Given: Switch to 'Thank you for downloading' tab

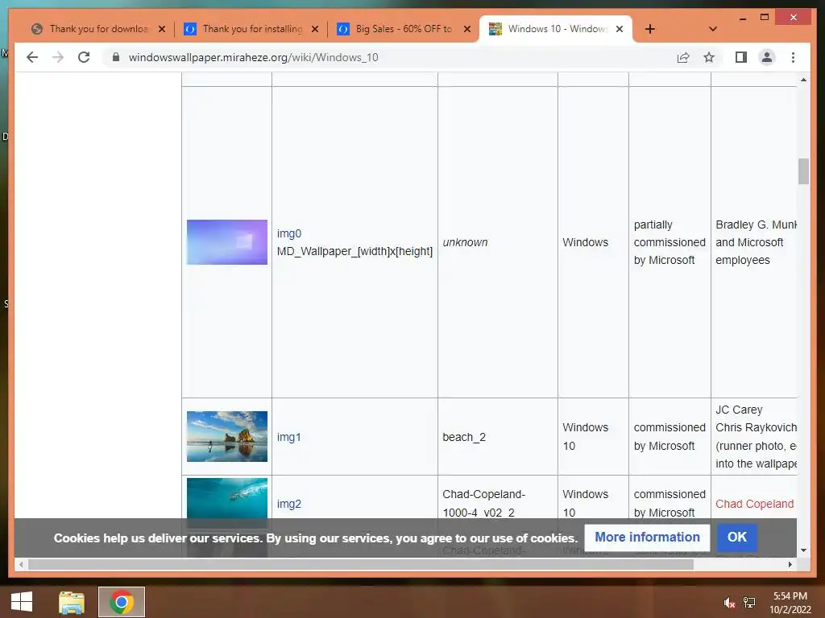Looking at the screenshot, I should pyautogui.click(x=98, y=29).
